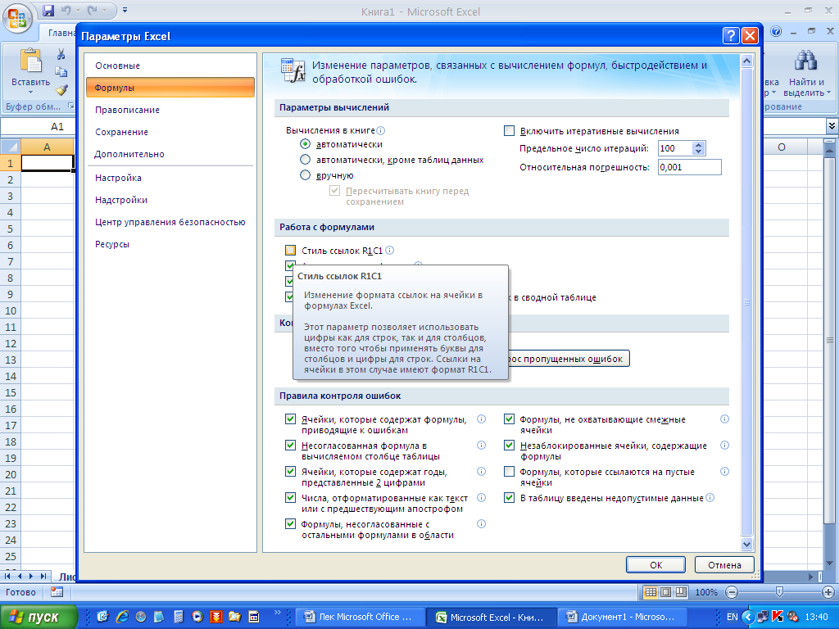Click in the Относительная погрешность field
Viewport: 839px width, 629px height.
click(x=689, y=167)
